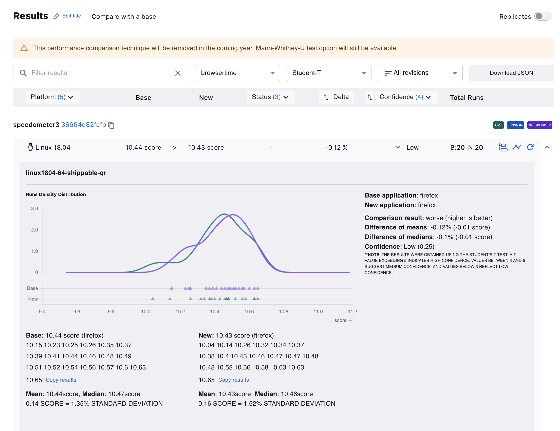The width and height of the screenshot is (560, 431).
Task: Open the All revisions dropdown
Action: tap(420, 73)
